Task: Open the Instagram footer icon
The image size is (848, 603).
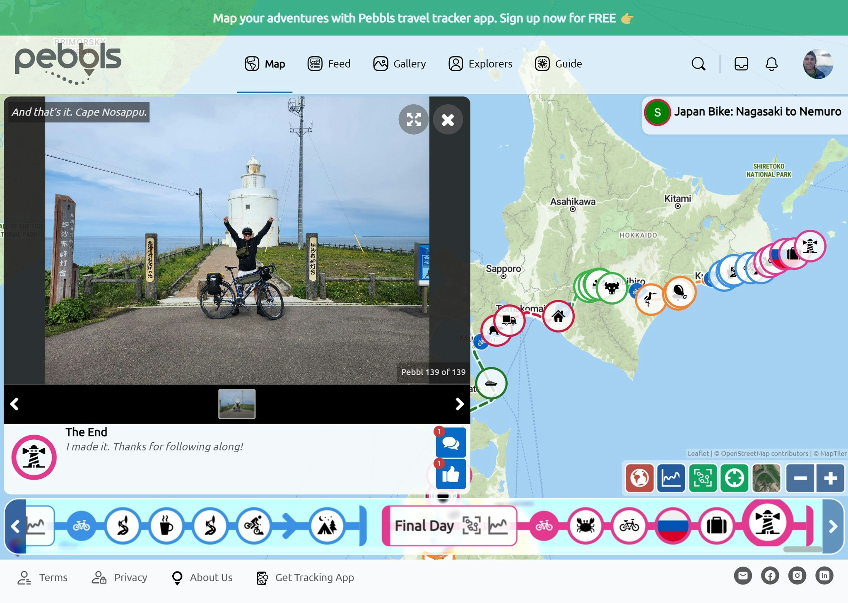Action: click(797, 576)
